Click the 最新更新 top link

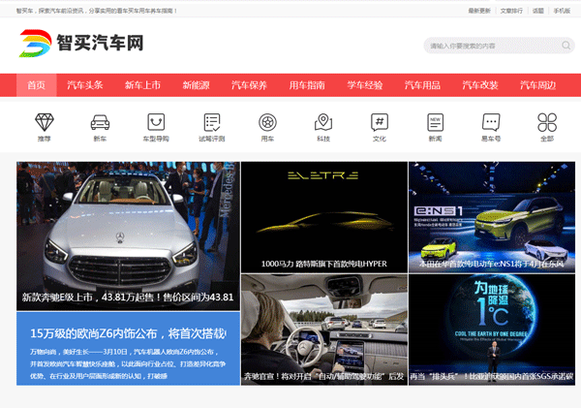click(479, 11)
